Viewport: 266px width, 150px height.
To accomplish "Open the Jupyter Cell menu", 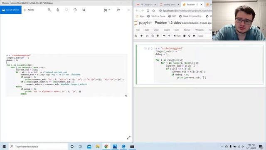I will (x=176, y=30).
